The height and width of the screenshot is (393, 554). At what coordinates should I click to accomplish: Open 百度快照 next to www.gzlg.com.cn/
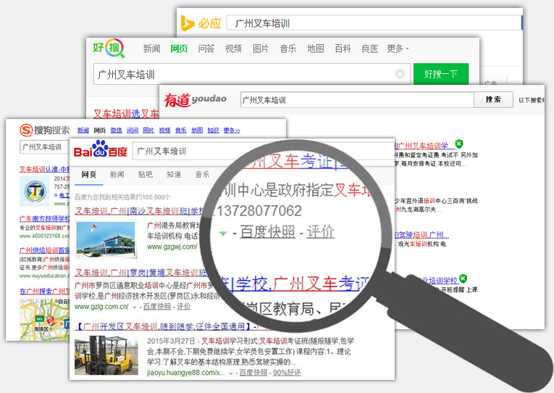157,307
